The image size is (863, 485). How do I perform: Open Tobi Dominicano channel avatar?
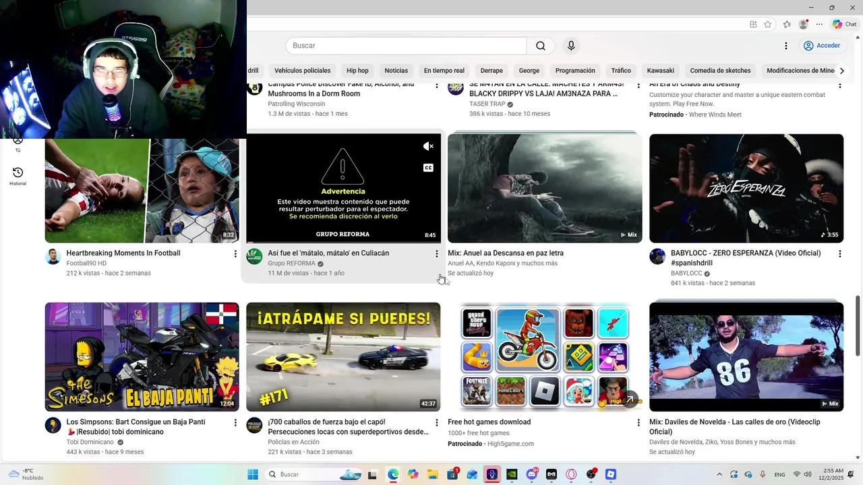pos(53,425)
